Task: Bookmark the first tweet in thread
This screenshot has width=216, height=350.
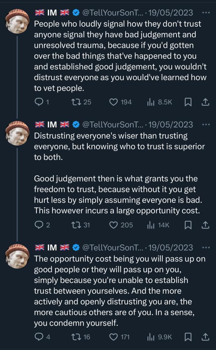Action: click(x=188, y=102)
